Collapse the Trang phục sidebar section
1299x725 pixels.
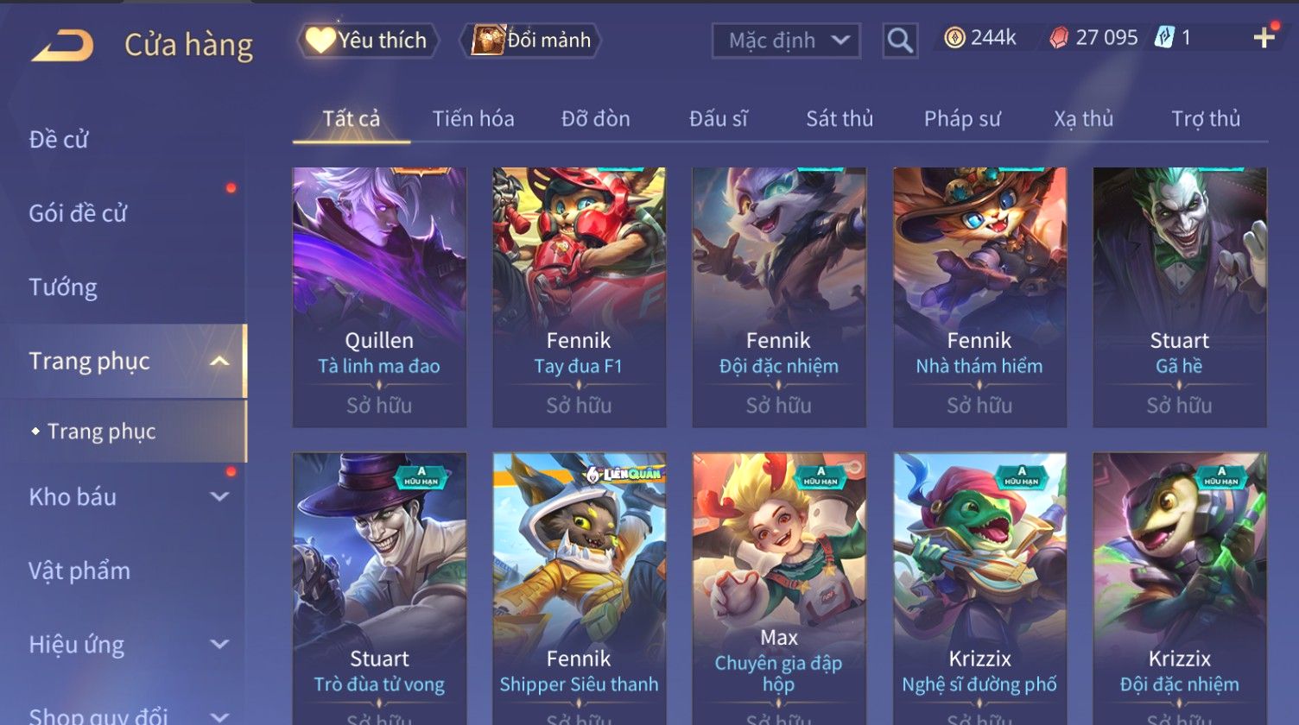(219, 361)
